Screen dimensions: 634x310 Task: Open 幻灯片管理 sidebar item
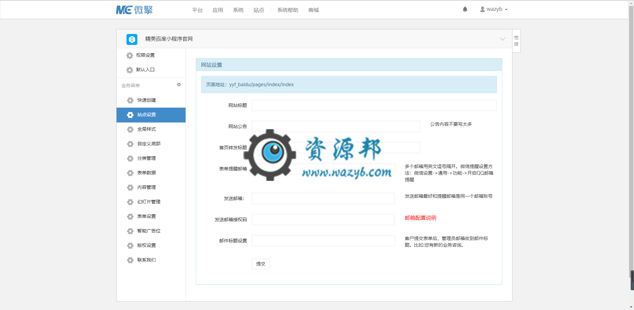(x=151, y=202)
